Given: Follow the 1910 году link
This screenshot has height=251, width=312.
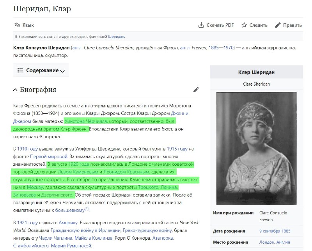Looking at the screenshot, I should [27, 149].
